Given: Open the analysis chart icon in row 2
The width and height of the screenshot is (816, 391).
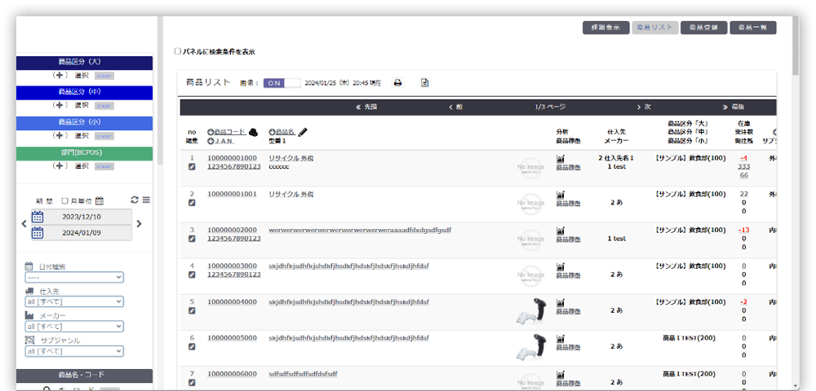Looking at the screenshot, I should 561,195.
